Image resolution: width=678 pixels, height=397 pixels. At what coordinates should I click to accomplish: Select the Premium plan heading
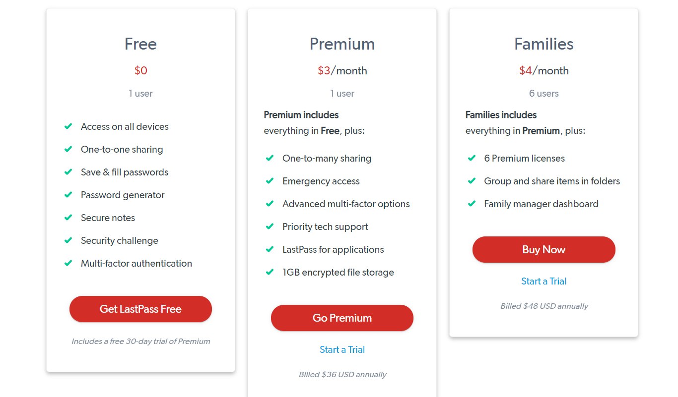pos(342,44)
